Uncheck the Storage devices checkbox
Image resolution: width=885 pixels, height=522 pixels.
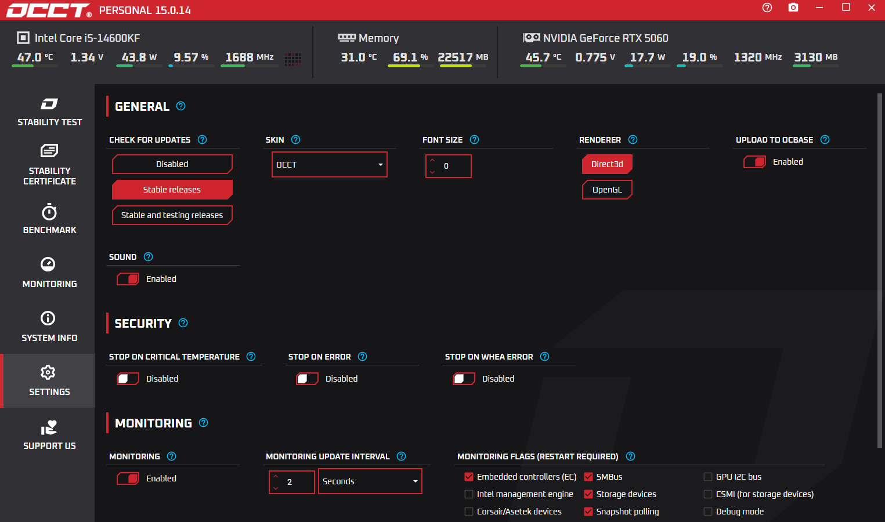tap(588, 494)
